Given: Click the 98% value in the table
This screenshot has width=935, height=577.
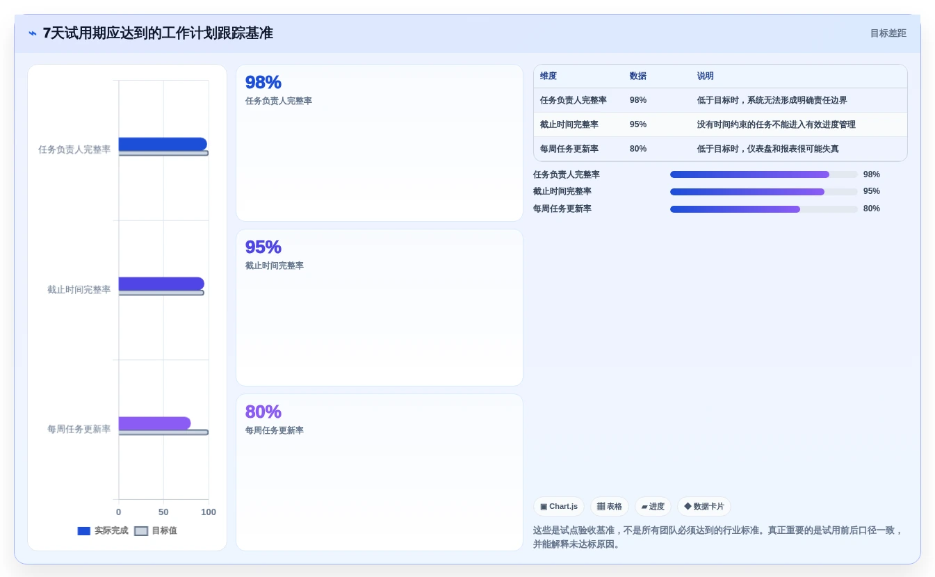Looking at the screenshot, I should point(638,100).
